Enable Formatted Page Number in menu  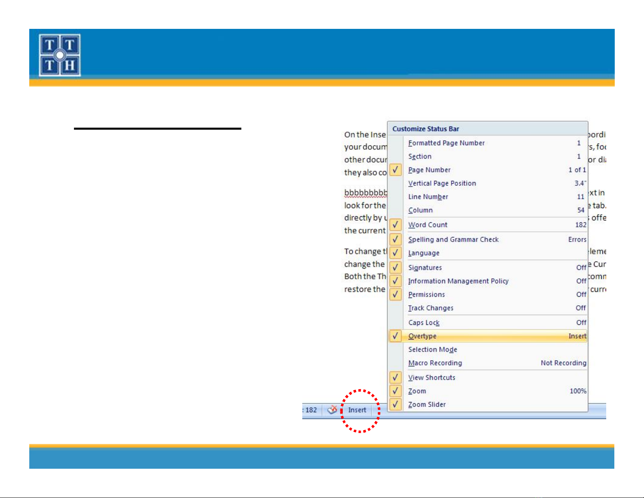(446, 143)
